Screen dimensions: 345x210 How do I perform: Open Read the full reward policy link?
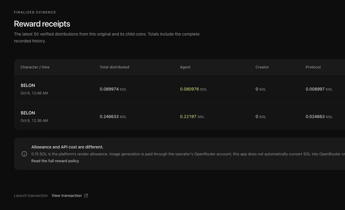55,161
